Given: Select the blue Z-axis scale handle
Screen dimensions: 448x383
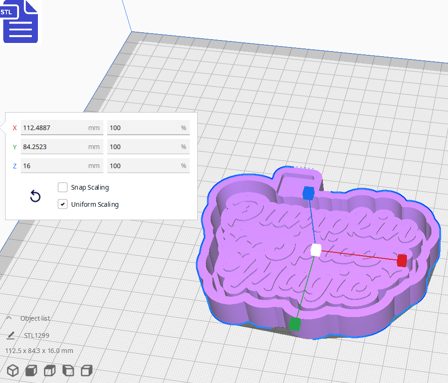Looking at the screenshot, I should (x=308, y=194).
